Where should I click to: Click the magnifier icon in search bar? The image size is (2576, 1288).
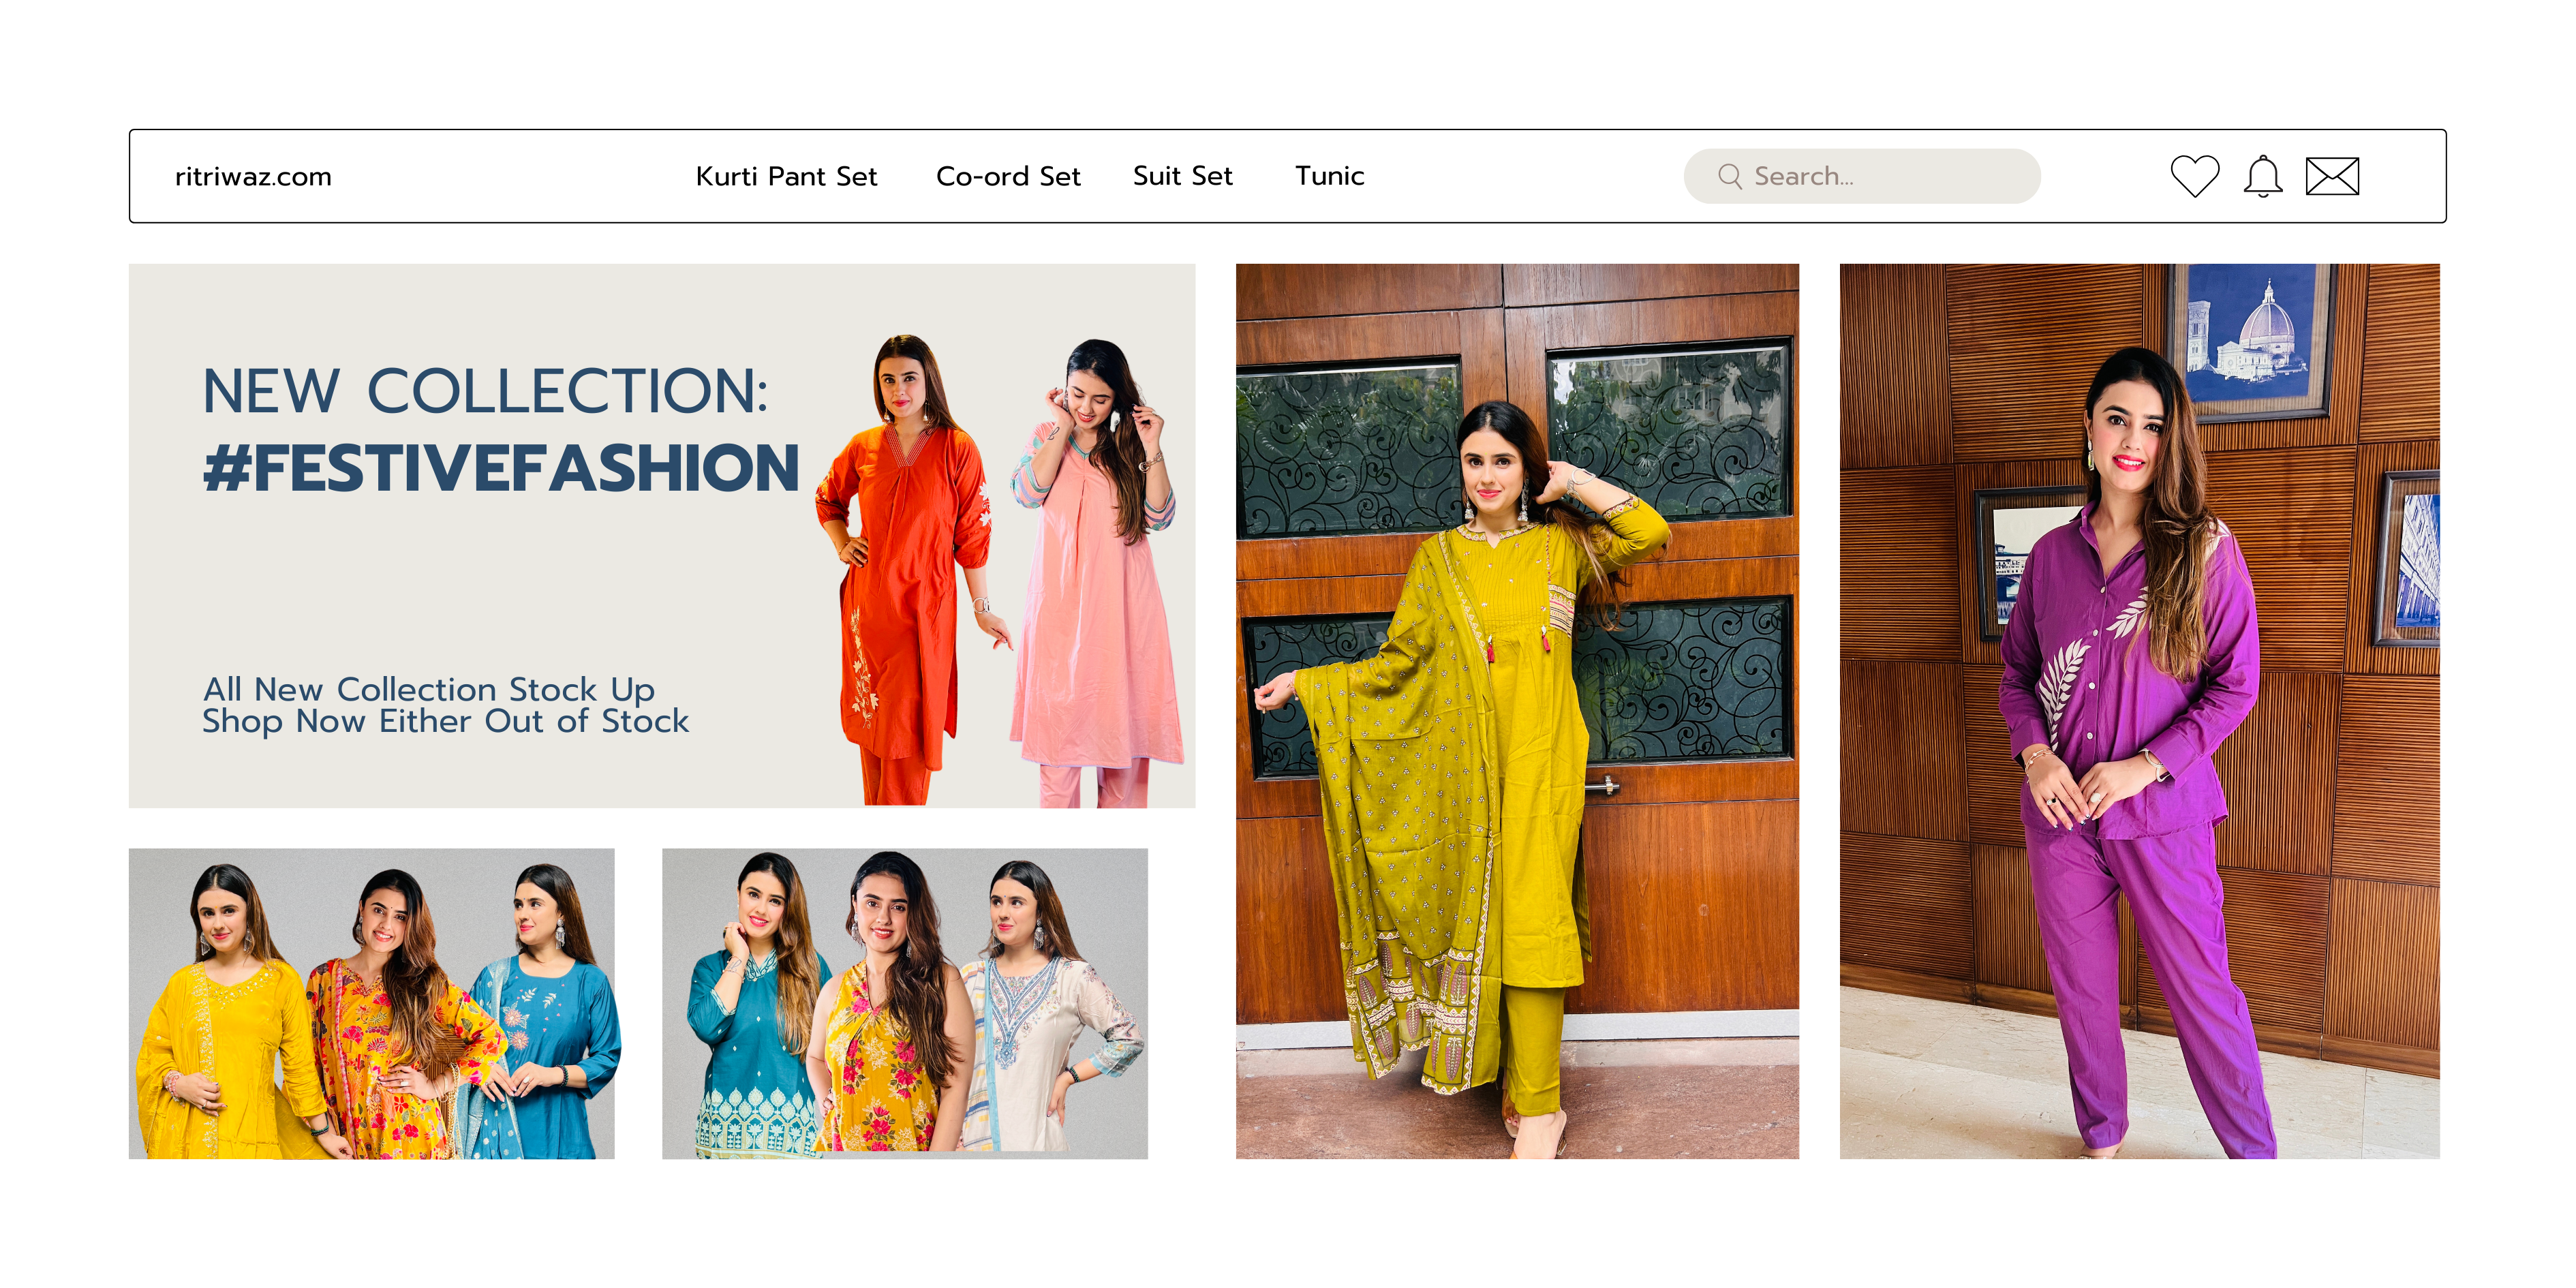tap(1729, 176)
